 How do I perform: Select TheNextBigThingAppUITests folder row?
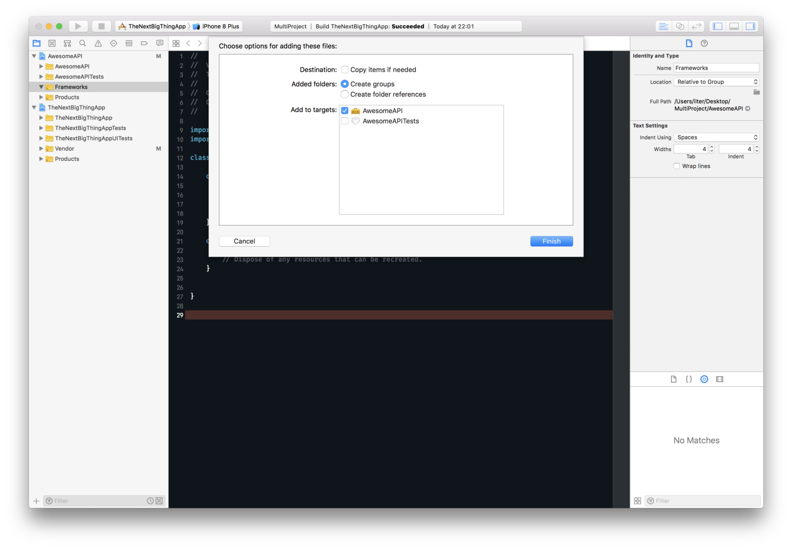(x=99, y=139)
